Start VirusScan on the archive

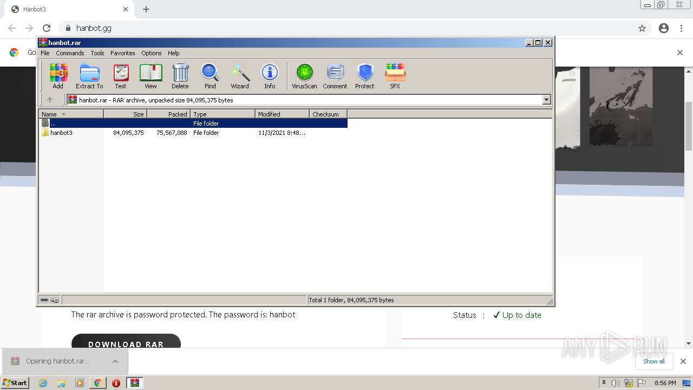pos(304,76)
